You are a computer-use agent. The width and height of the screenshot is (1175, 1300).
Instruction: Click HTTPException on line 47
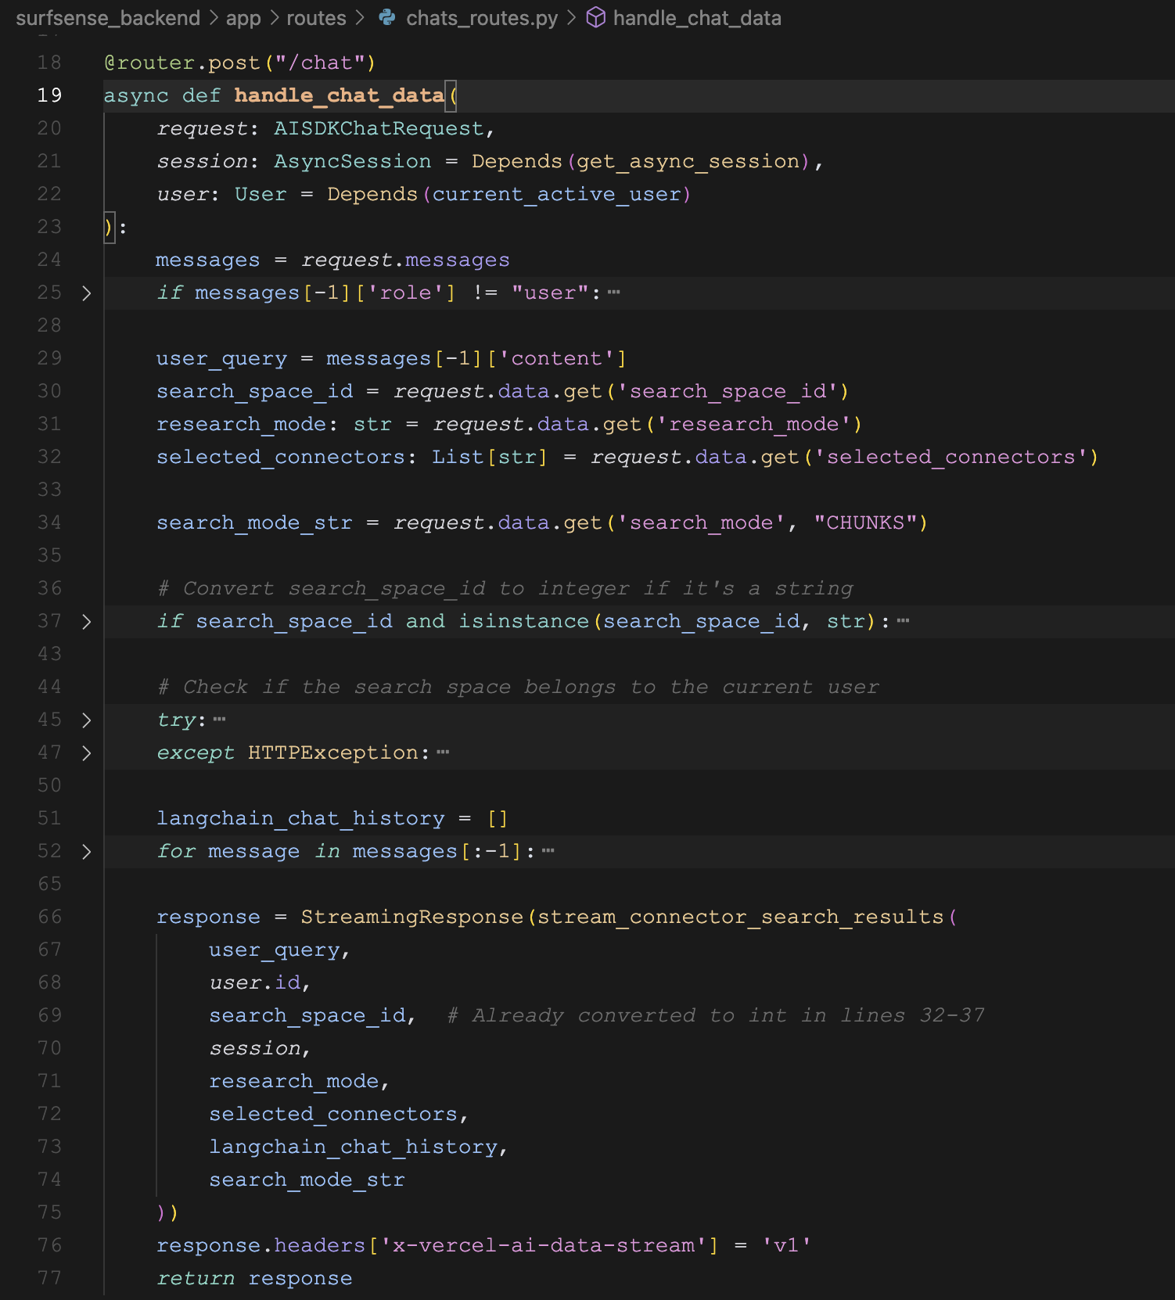(x=333, y=752)
